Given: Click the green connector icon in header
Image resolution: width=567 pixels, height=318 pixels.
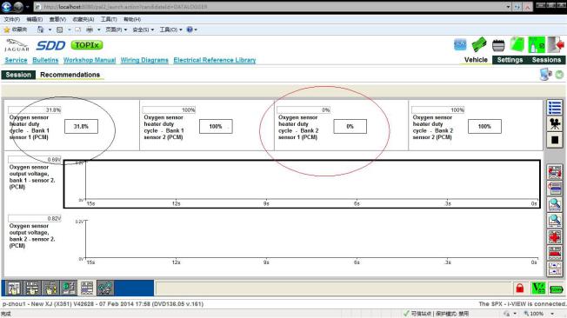Looking at the screenshot, I should click(x=479, y=45).
